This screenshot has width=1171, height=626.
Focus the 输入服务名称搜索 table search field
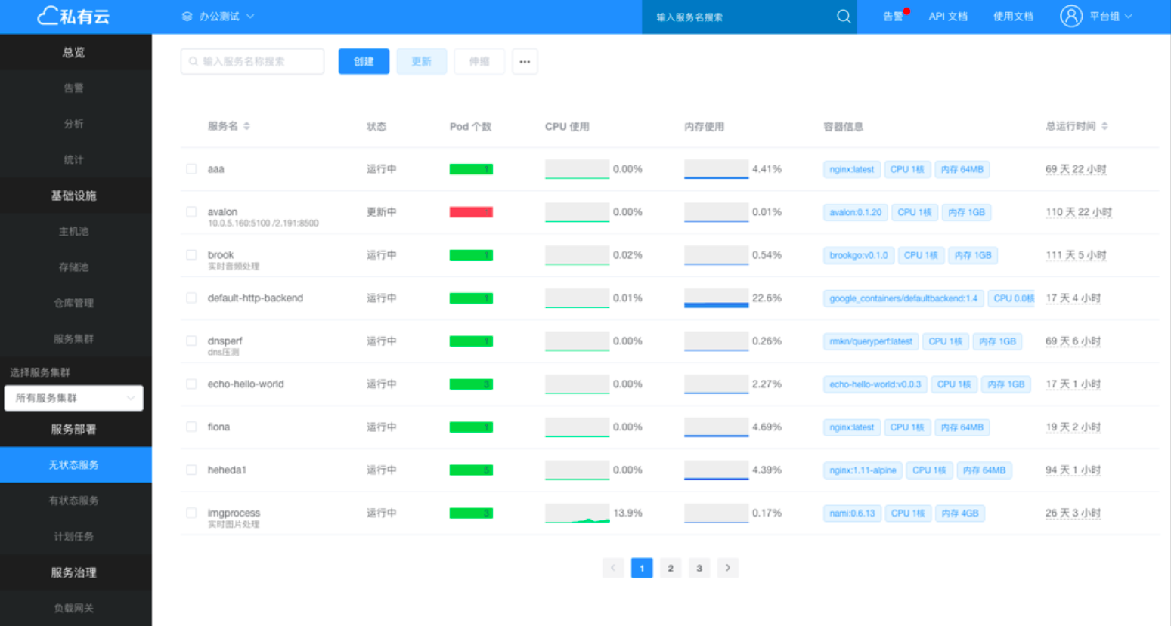click(252, 61)
